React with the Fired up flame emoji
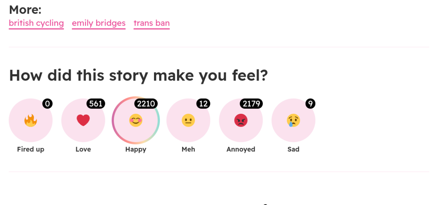The image size is (438, 205). pyautogui.click(x=31, y=120)
